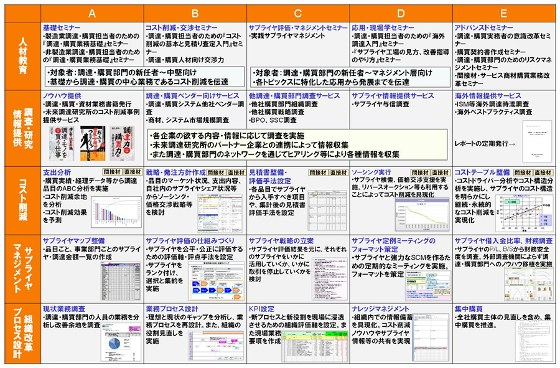The width and height of the screenshot is (560, 368).
Task: Open the 調達力 購買力 book cover
Action: coord(122,143)
